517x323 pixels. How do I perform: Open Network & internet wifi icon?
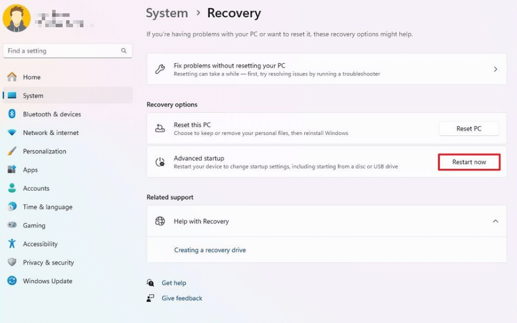[x=12, y=133]
